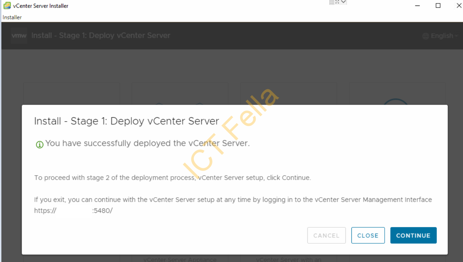463x262 pixels.
Task: Click the green info icon beside success message
Action: [x=40, y=144]
